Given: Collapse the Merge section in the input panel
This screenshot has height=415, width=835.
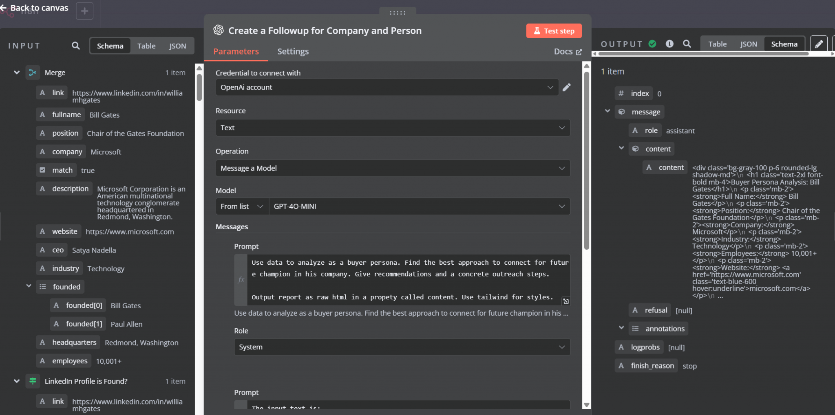Looking at the screenshot, I should click(16, 72).
